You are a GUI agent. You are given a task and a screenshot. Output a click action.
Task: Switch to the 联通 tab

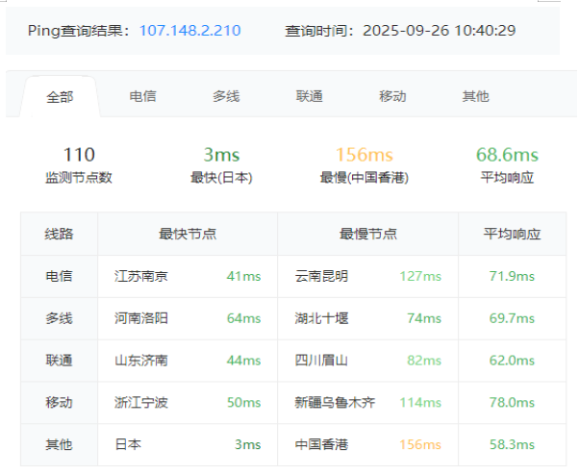pos(309,96)
